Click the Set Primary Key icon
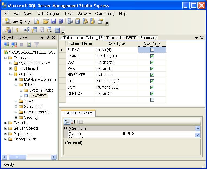Screen dimensions: 207x169 [17, 30]
